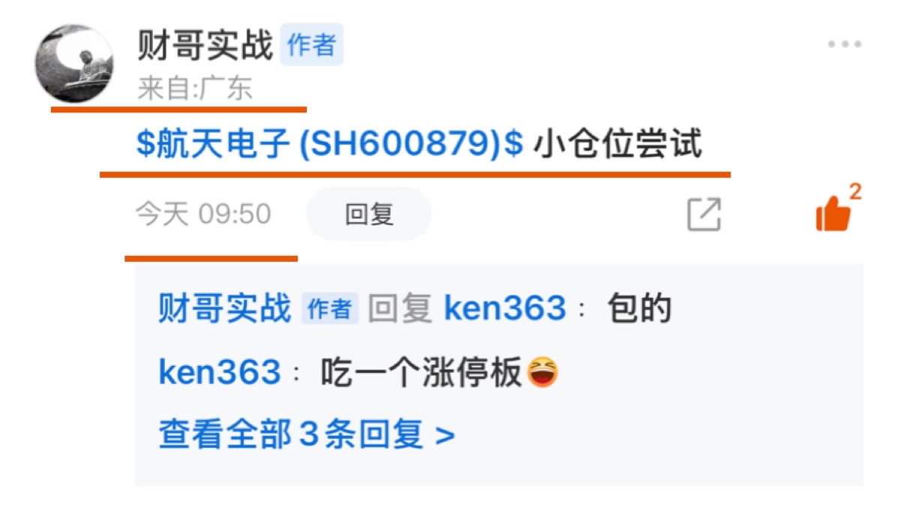Tap the 作者 badge in nested reply
898x519 pixels.
pyautogui.click(x=330, y=308)
